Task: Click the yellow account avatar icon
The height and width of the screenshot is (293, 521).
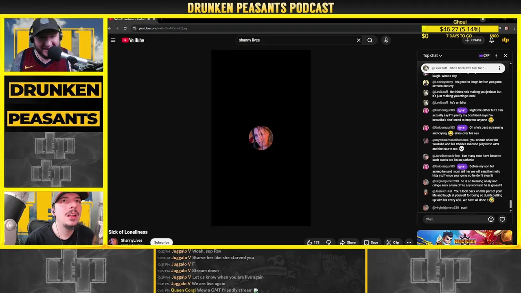Action: click(505, 40)
